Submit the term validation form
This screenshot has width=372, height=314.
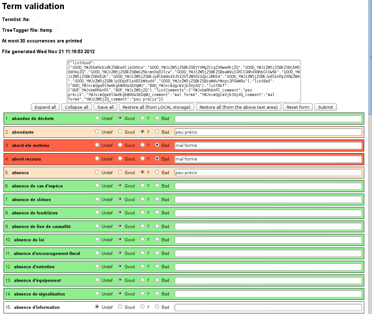pyautogui.click(x=325, y=107)
